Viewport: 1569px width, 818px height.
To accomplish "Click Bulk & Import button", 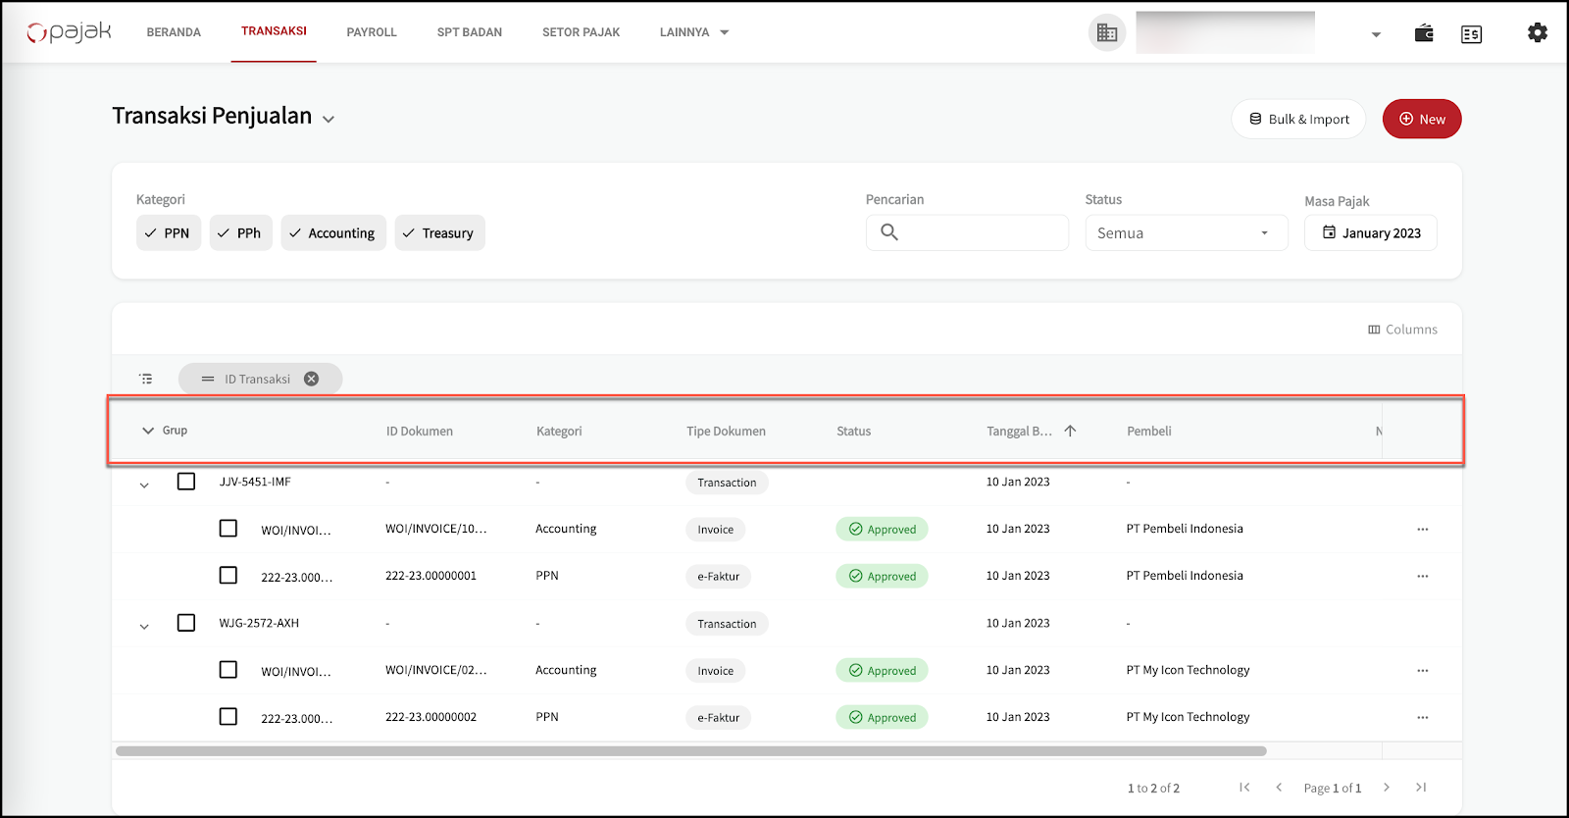I will tap(1298, 119).
